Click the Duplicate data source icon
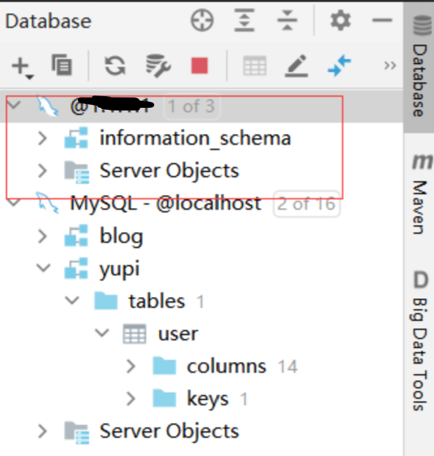This screenshot has height=456, width=434. (62, 65)
